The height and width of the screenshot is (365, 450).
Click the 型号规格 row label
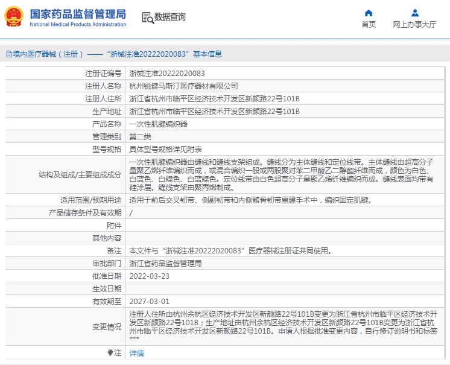point(107,149)
